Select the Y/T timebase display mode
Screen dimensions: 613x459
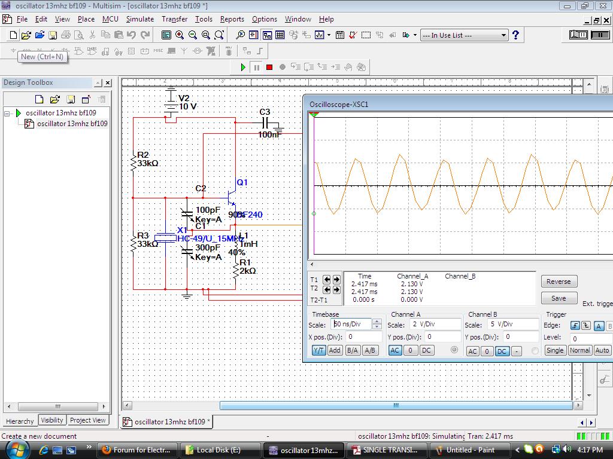[x=318, y=350]
